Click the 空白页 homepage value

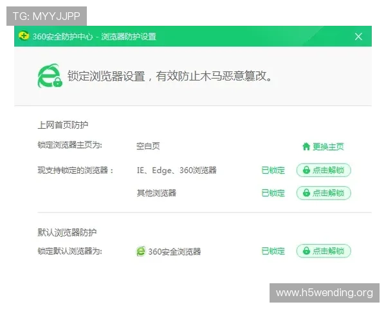pos(148,146)
